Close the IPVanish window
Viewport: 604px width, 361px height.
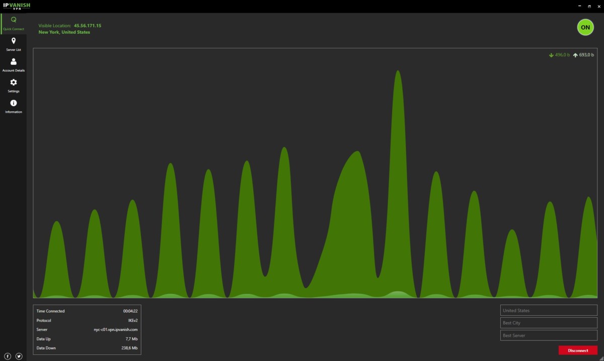tap(599, 6)
